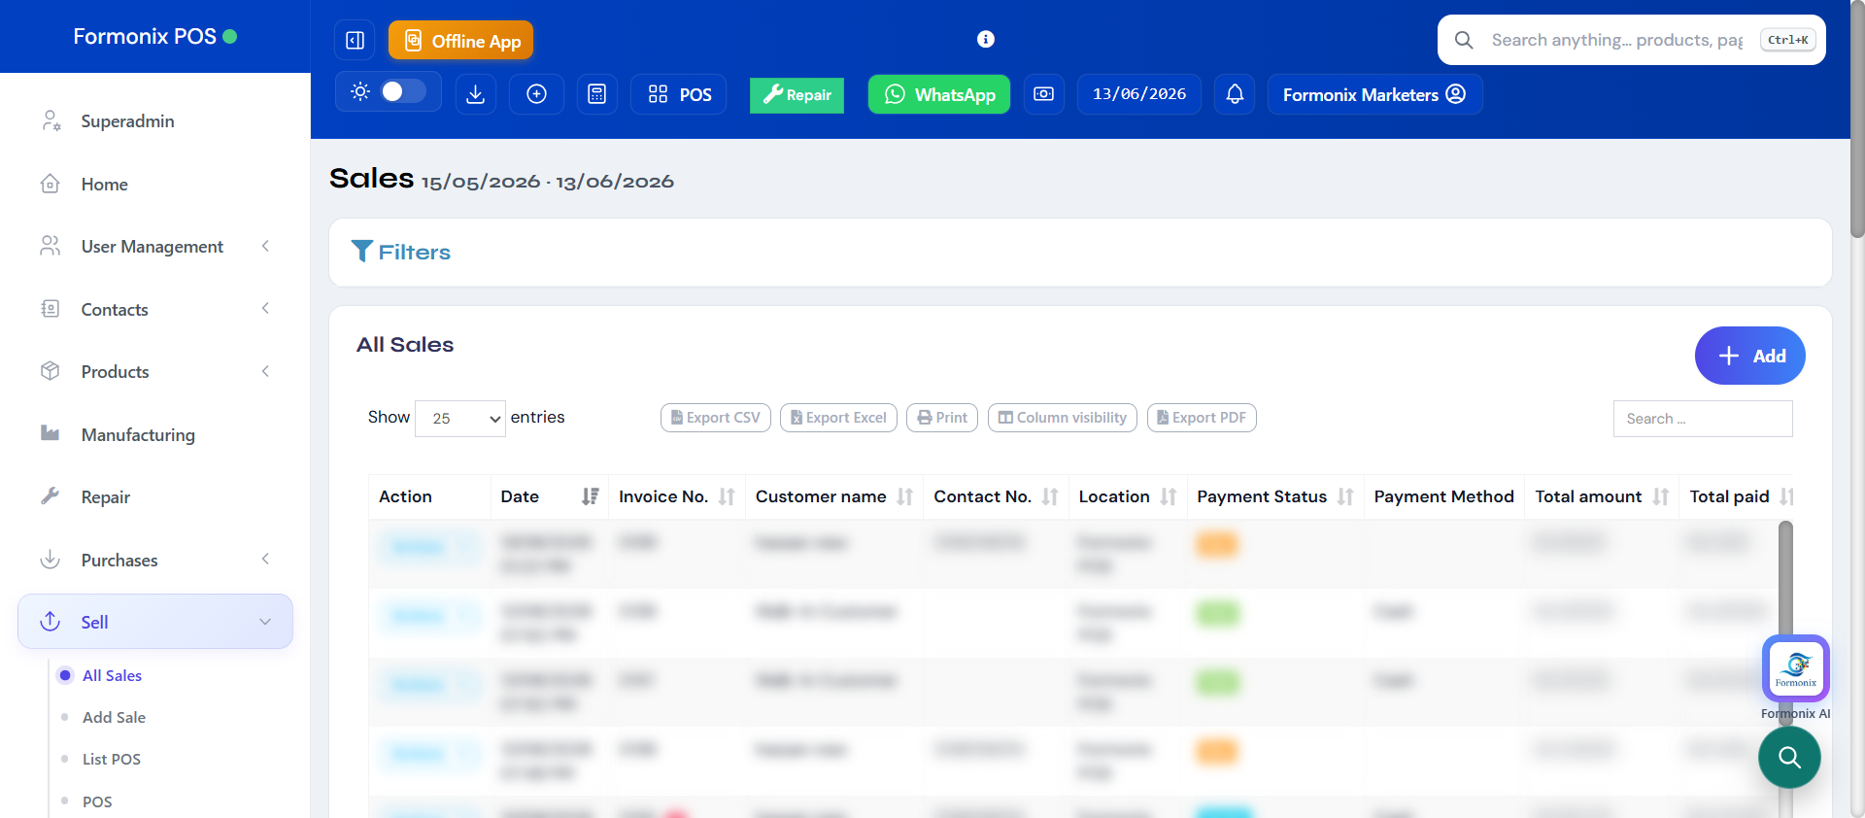The image size is (1865, 818).
Task: Toggle the light/dark mode switch
Action: click(x=403, y=91)
